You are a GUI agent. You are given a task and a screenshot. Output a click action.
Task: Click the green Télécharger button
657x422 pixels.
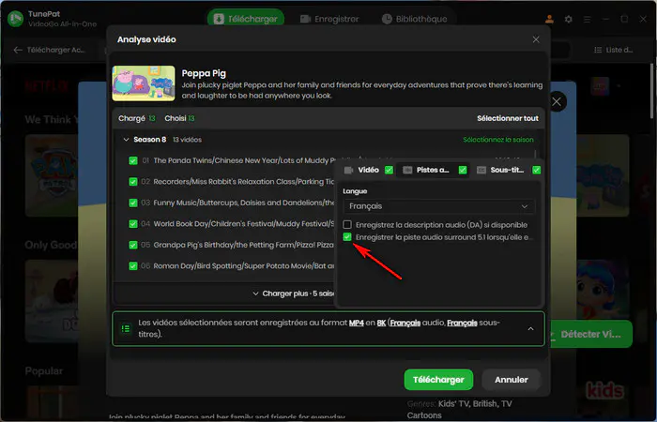[438, 380]
